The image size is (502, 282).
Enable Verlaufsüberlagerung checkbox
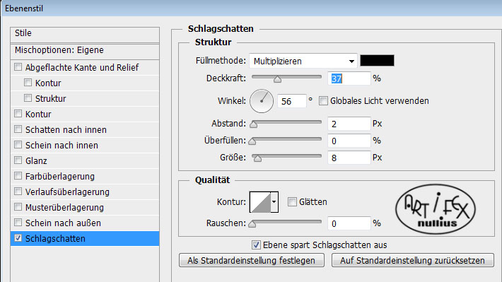(x=18, y=192)
